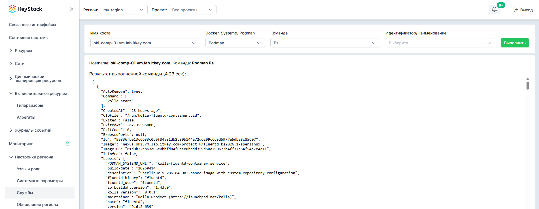The height and width of the screenshot is (209, 539).
Task: Click the Результат выполненной команды heading
Action: click(137, 74)
